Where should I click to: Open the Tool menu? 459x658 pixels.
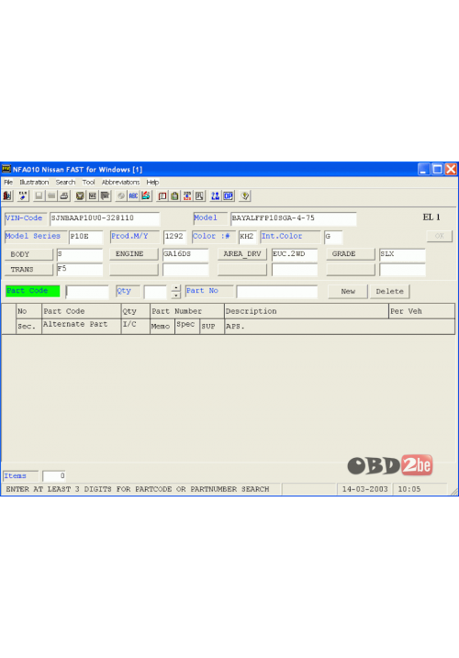coord(88,182)
